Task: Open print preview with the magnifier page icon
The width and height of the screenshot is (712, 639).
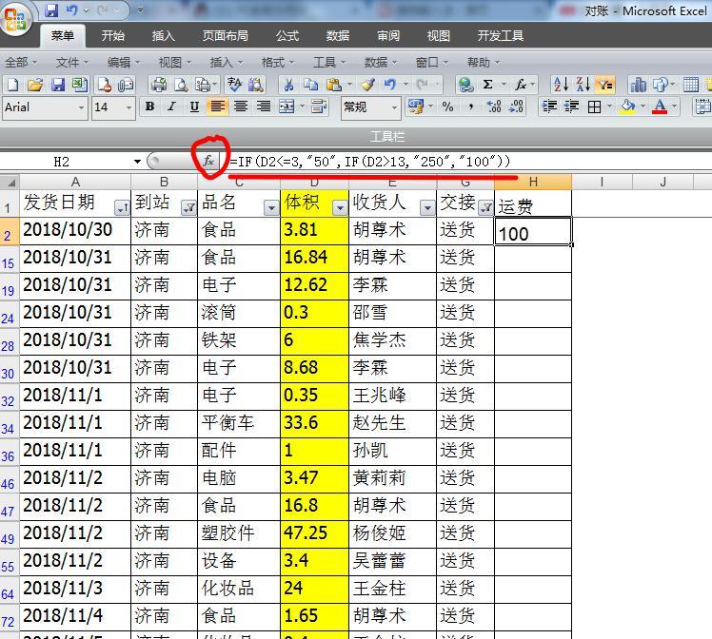Action: [181, 85]
